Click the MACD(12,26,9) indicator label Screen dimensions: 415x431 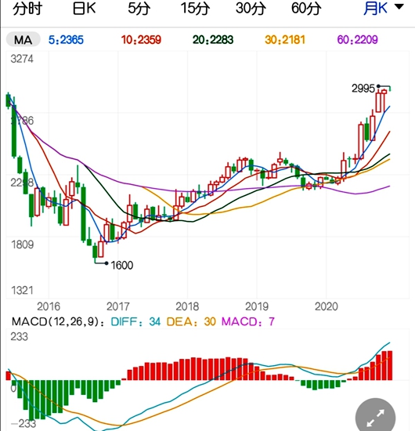[x=58, y=321]
